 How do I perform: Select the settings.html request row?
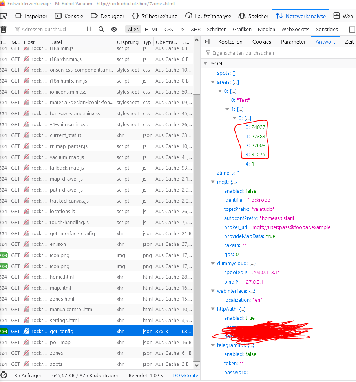point(96,320)
